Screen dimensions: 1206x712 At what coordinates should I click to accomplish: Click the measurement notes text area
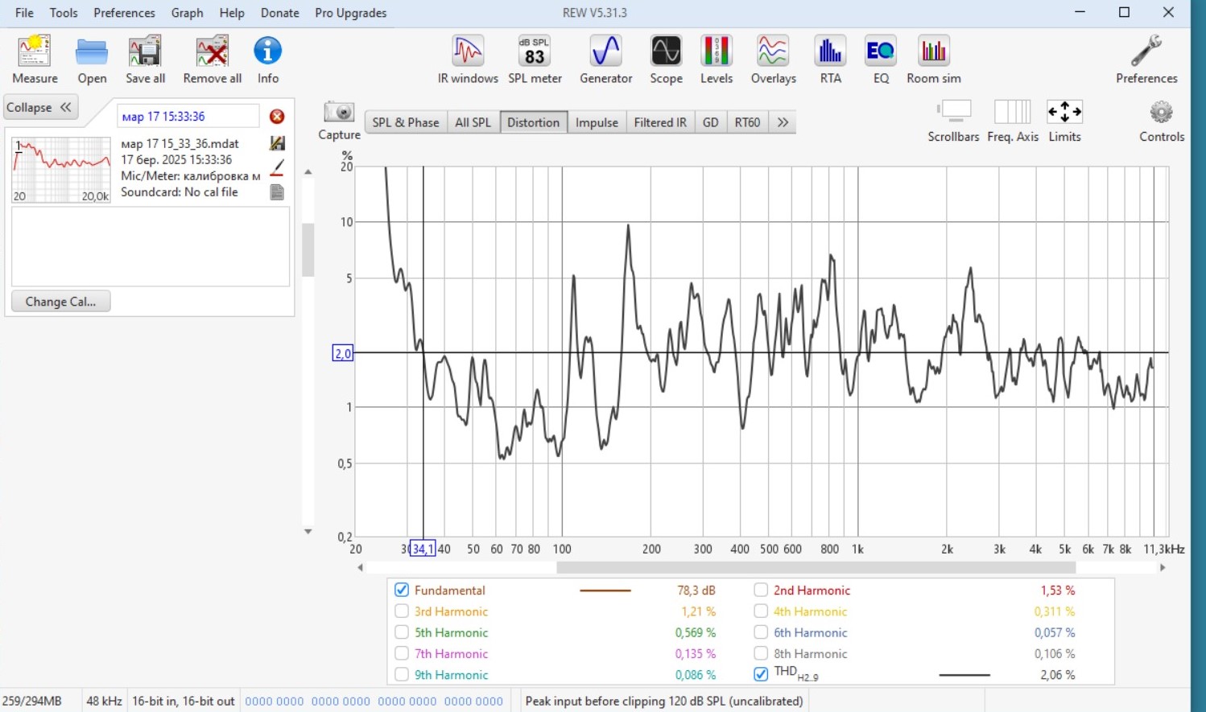point(151,246)
